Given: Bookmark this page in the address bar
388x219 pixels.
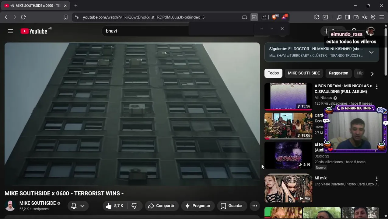Looking at the screenshot, I should click(65, 17).
